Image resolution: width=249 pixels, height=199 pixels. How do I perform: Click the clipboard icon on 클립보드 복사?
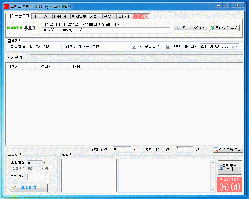coord(221,167)
